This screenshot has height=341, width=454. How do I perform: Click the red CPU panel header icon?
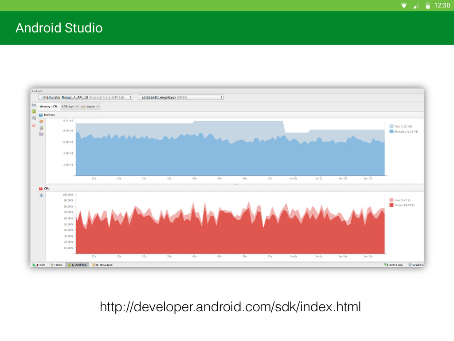pyautogui.click(x=41, y=188)
